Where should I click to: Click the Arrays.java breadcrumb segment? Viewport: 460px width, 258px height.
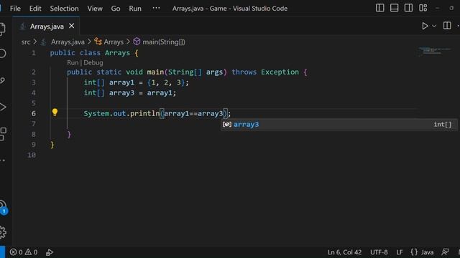68,42
